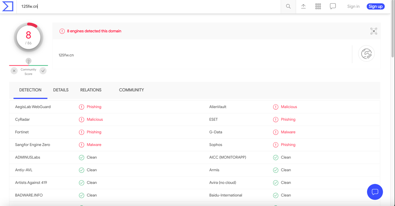Click ESET phishing warning icon
This screenshot has width=395, height=206.
(x=275, y=120)
